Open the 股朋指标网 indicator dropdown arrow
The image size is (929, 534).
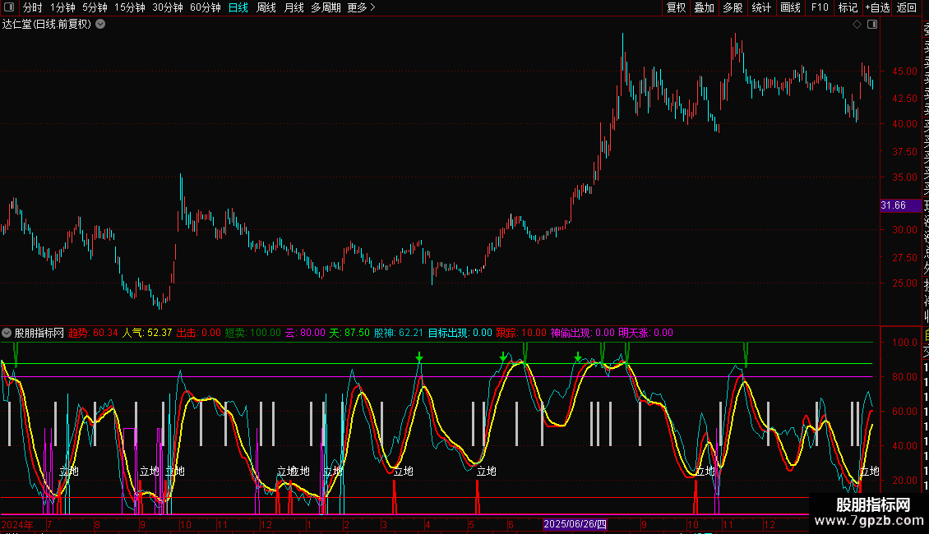(x=7, y=333)
